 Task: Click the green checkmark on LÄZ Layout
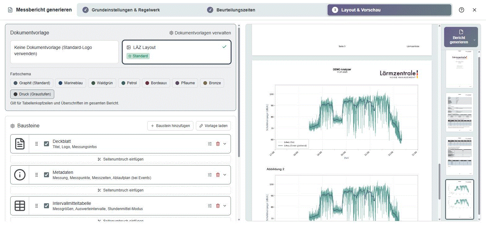224,47
